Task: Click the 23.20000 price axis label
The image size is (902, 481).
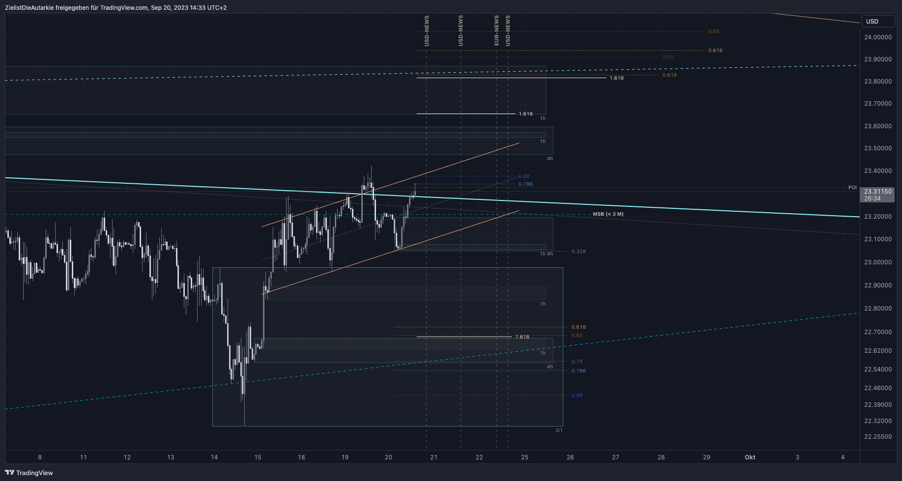Action: pyautogui.click(x=878, y=217)
